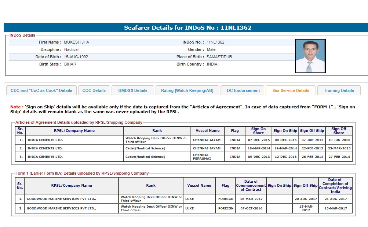Click the Sign Off Shore date 10-JUN-2016
The height and width of the screenshot is (227, 368).
click(x=338, y=140)
